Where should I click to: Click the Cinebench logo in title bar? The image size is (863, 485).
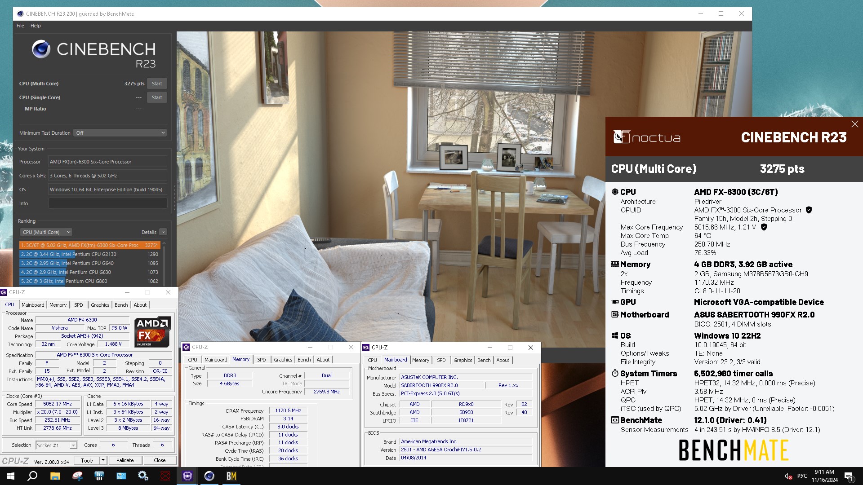click(20, 14)
